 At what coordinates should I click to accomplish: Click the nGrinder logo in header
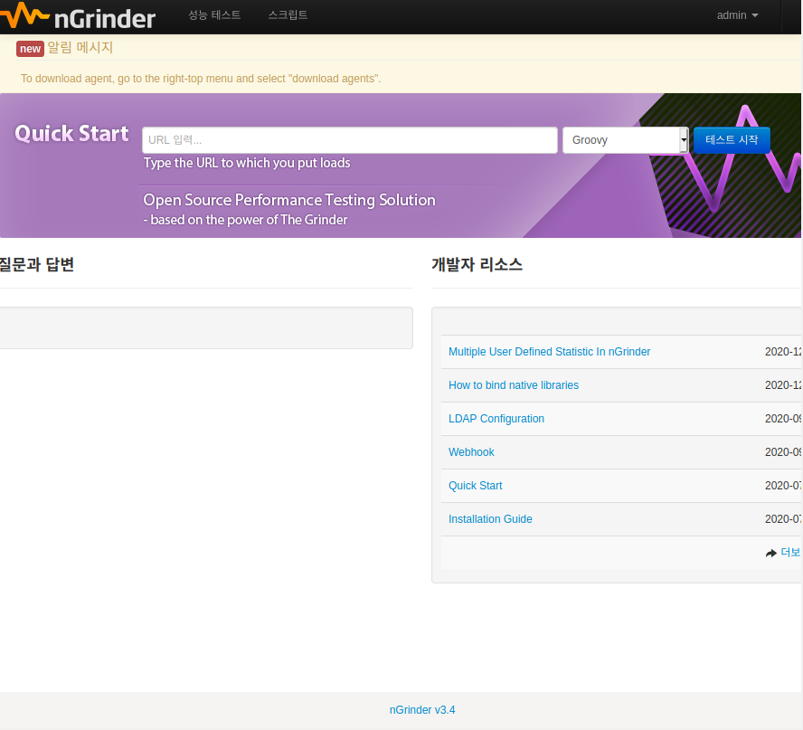[77, 16]
